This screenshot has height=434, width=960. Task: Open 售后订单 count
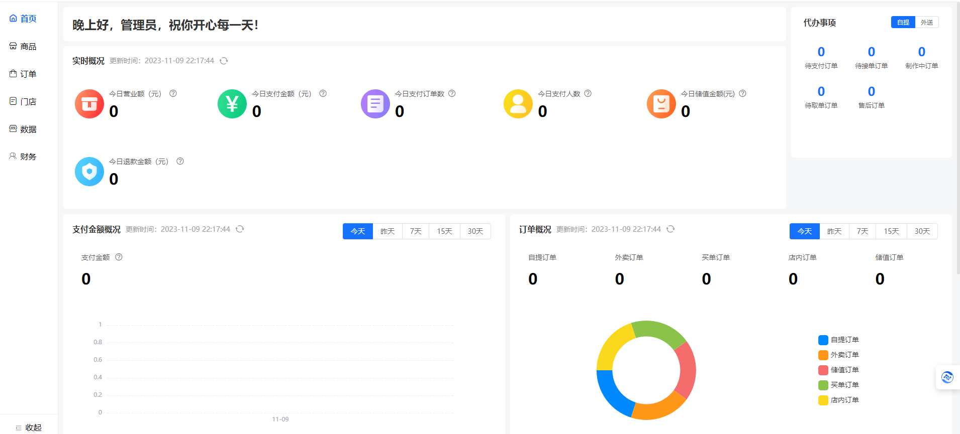click(x=872, y=91)
